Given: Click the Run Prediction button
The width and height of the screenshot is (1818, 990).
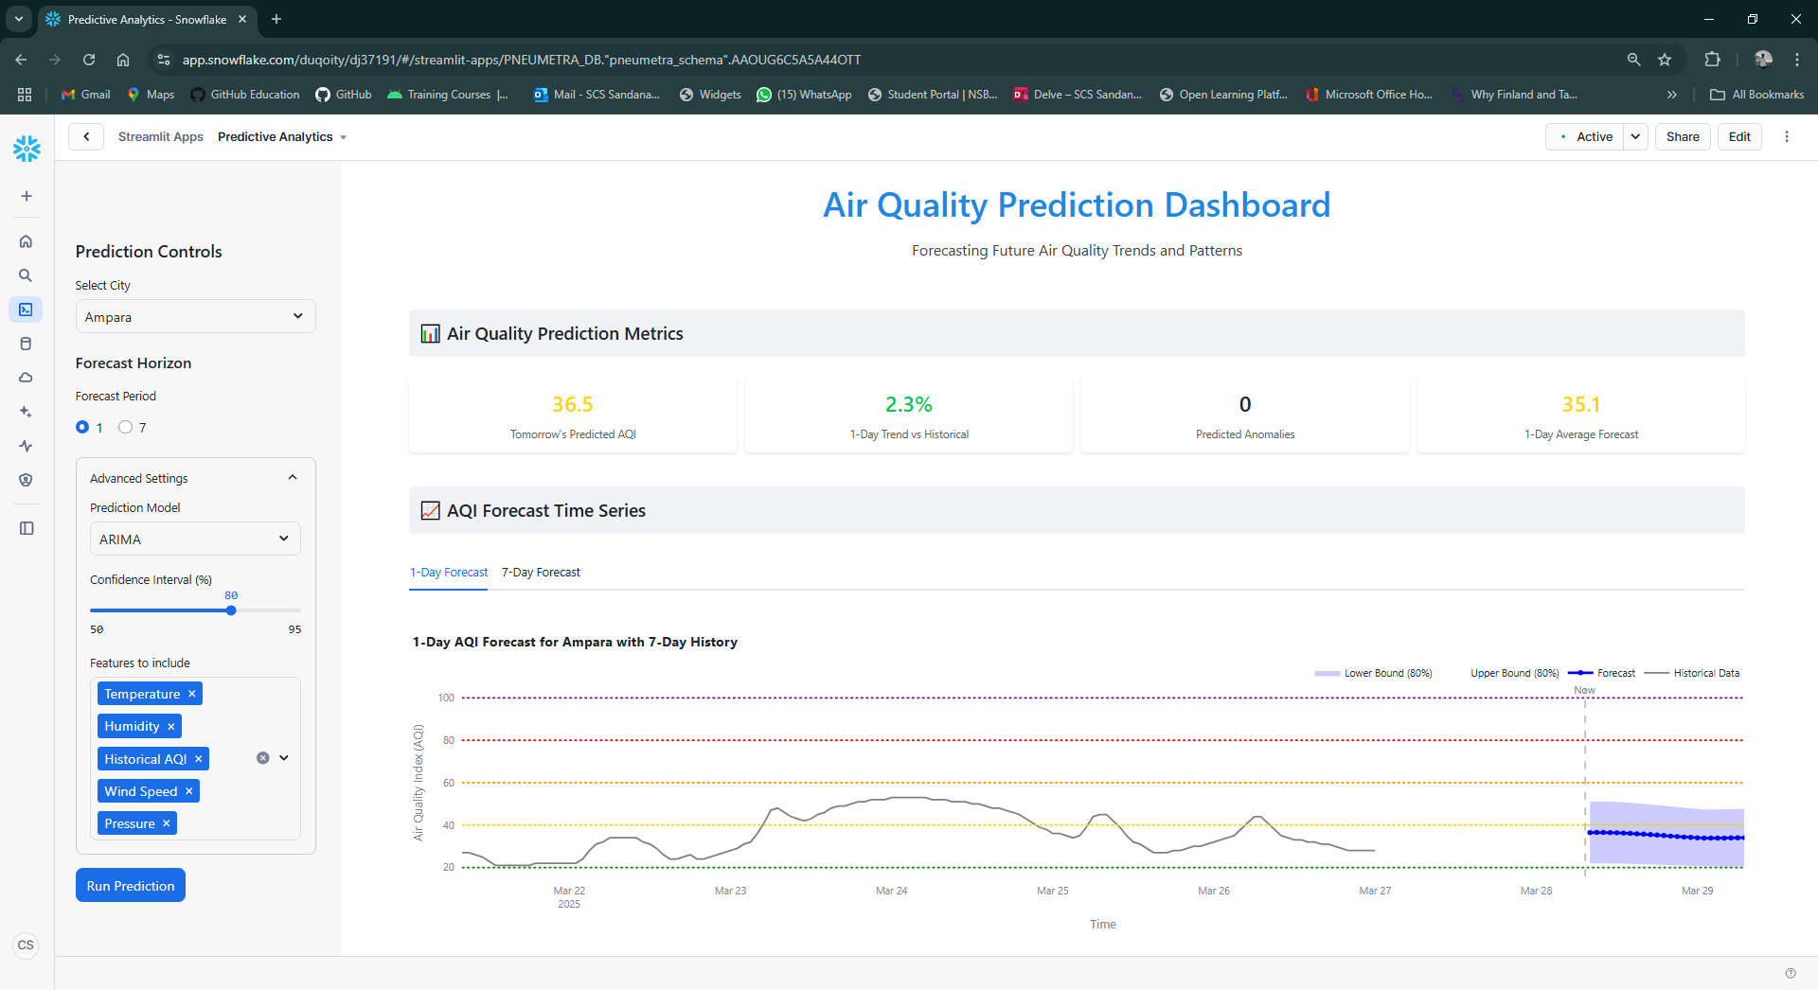Looking at the screenshot, I should point(130,885).
